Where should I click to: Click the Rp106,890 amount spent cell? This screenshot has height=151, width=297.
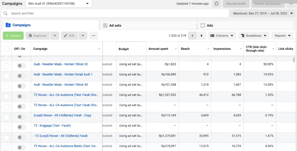(x=168, y=75)
